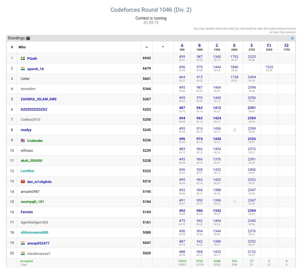Click the Accepted label in footer row
Viewport: 302px width, 268px height.
[26, 261]
